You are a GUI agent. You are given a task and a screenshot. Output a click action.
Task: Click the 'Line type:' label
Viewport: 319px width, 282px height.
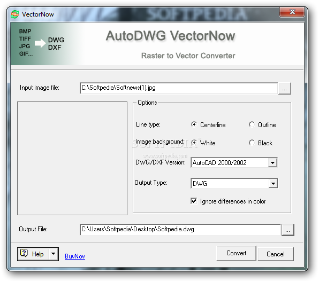(x=148, y=124)
